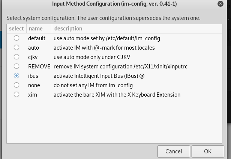Select the default radio button
This screenshot has height=159, width=231.
(16, 38)
